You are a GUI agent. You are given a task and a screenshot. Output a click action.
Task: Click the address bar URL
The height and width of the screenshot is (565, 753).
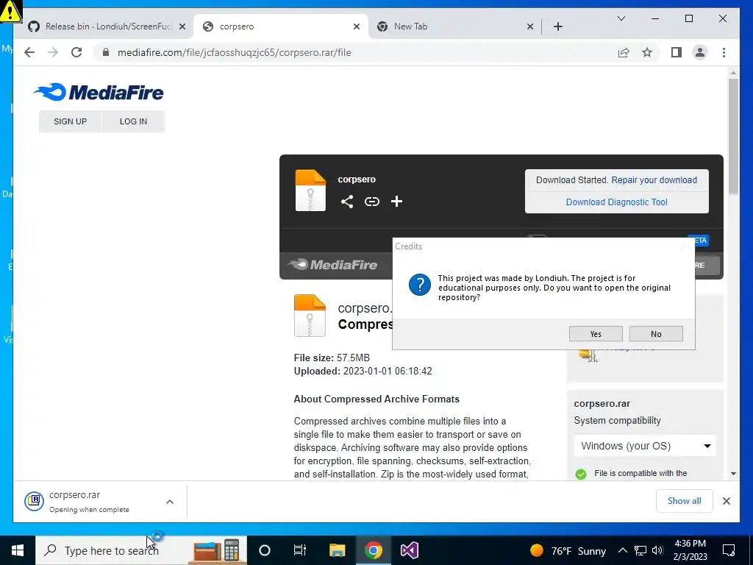pos(235,52)
